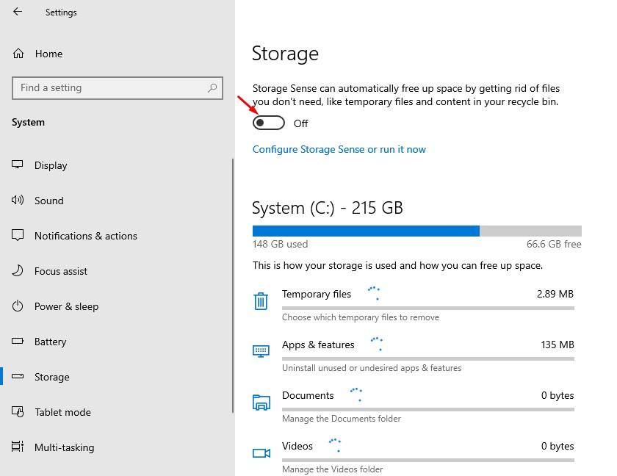Click the Tablet mode icon

[17, 412]
